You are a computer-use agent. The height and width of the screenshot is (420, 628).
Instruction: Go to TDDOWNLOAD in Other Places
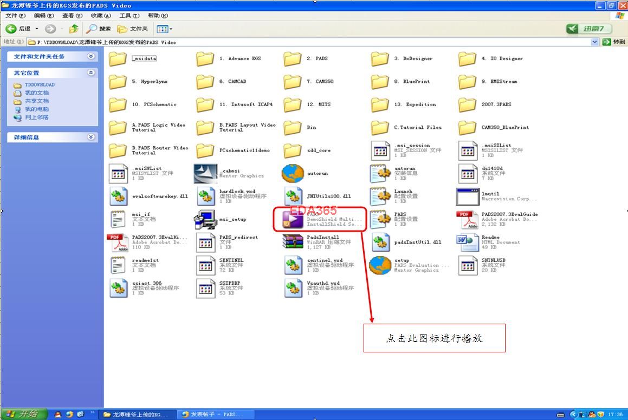pos(35,85)
